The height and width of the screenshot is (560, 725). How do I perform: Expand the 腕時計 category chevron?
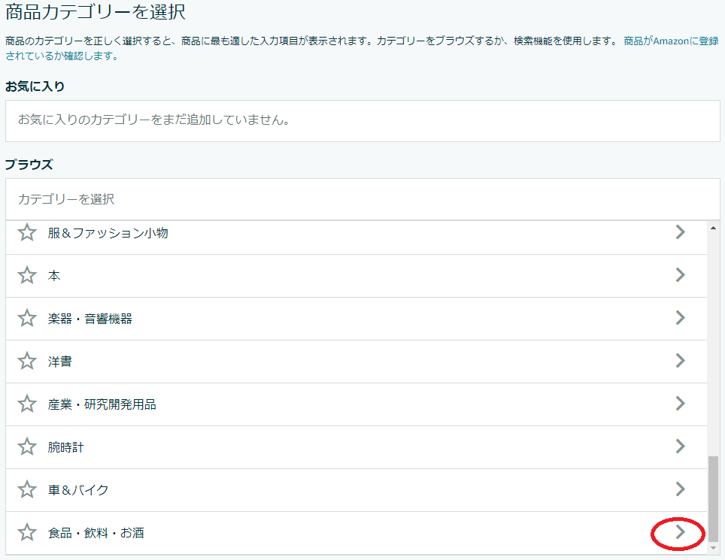point(680,446)
